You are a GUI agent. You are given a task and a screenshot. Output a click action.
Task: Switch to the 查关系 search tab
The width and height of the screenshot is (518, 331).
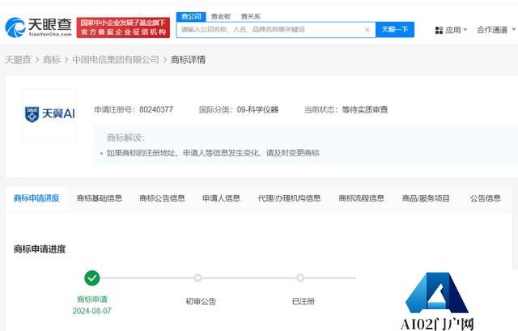(250, 16)
